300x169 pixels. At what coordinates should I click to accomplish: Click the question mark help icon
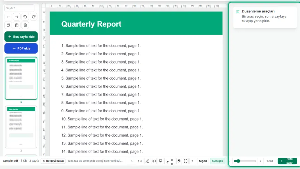(x=192, y=161)
